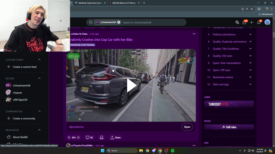
Task: Open the full rules button
Action: tap(229, 127)
